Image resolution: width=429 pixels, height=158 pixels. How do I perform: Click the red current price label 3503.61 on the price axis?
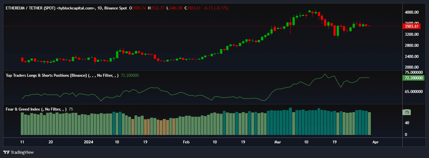coord(412,26)
